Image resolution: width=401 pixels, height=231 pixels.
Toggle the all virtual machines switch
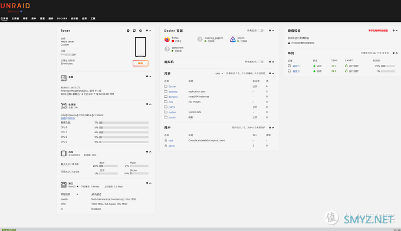[261, 62]
